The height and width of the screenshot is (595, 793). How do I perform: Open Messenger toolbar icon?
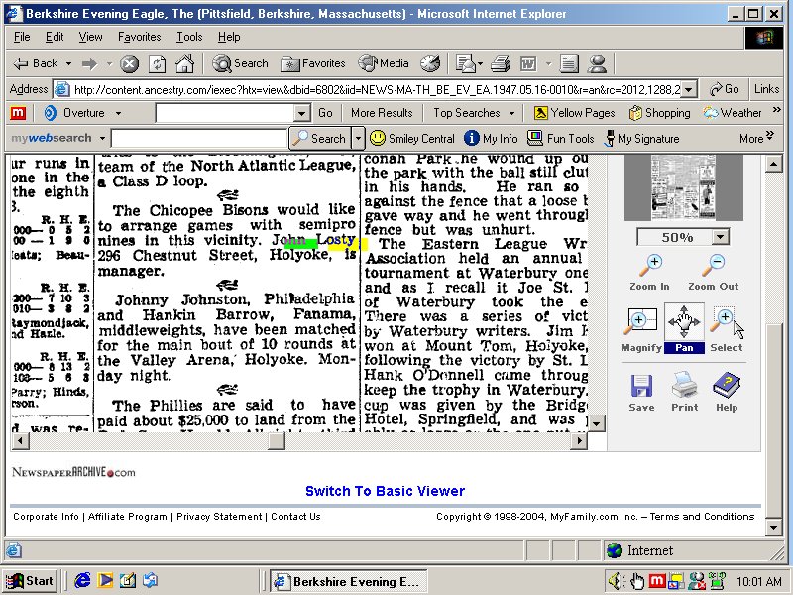598,63
